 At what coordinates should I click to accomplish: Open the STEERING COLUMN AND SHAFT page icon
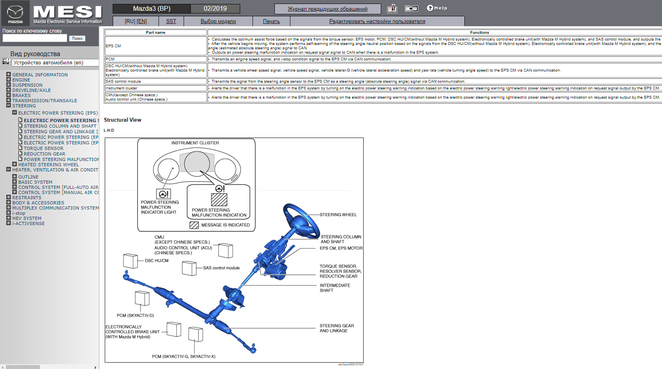pyautogui.click(x=20, y=125)
